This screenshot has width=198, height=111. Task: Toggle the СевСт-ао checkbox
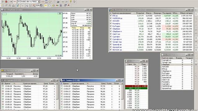pyautogui.click(x=111, y=34)
